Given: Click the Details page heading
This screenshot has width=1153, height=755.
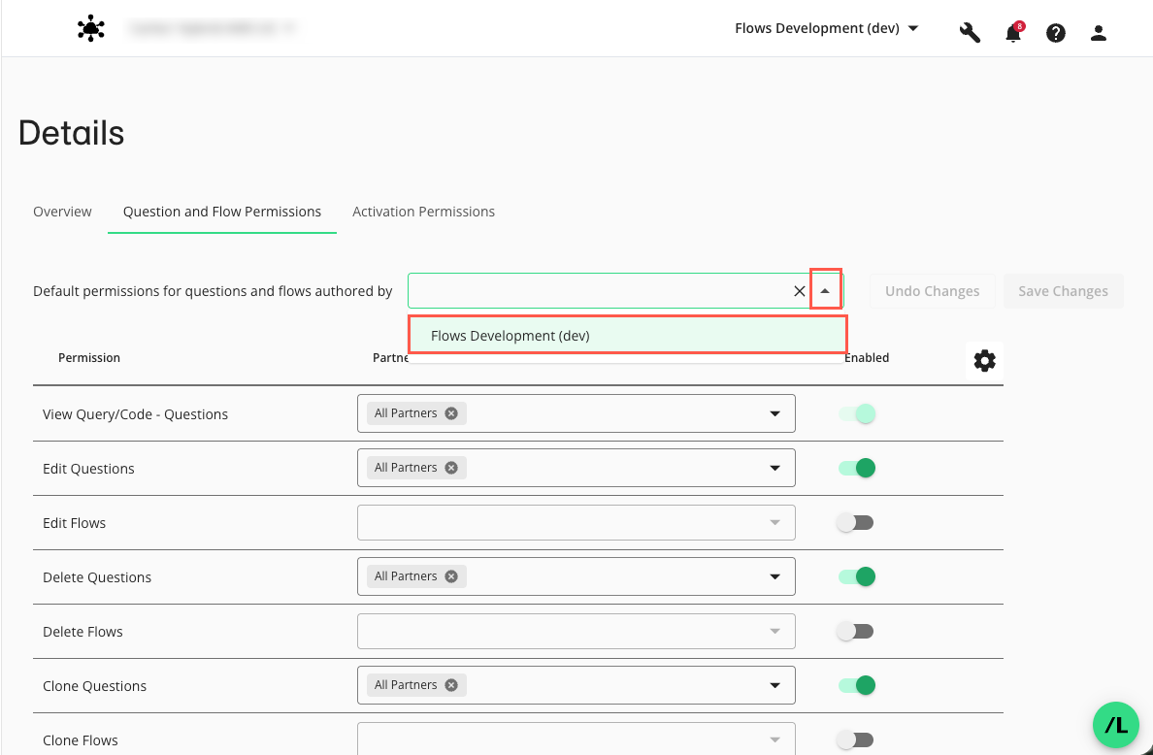Looking at the screenshot, I should [x=71, y=133].
